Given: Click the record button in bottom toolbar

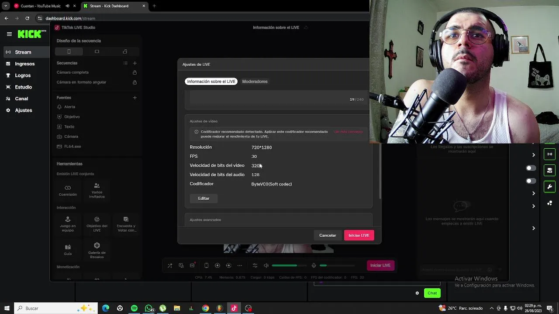Looking at the screenshot, I should (217, 266).
